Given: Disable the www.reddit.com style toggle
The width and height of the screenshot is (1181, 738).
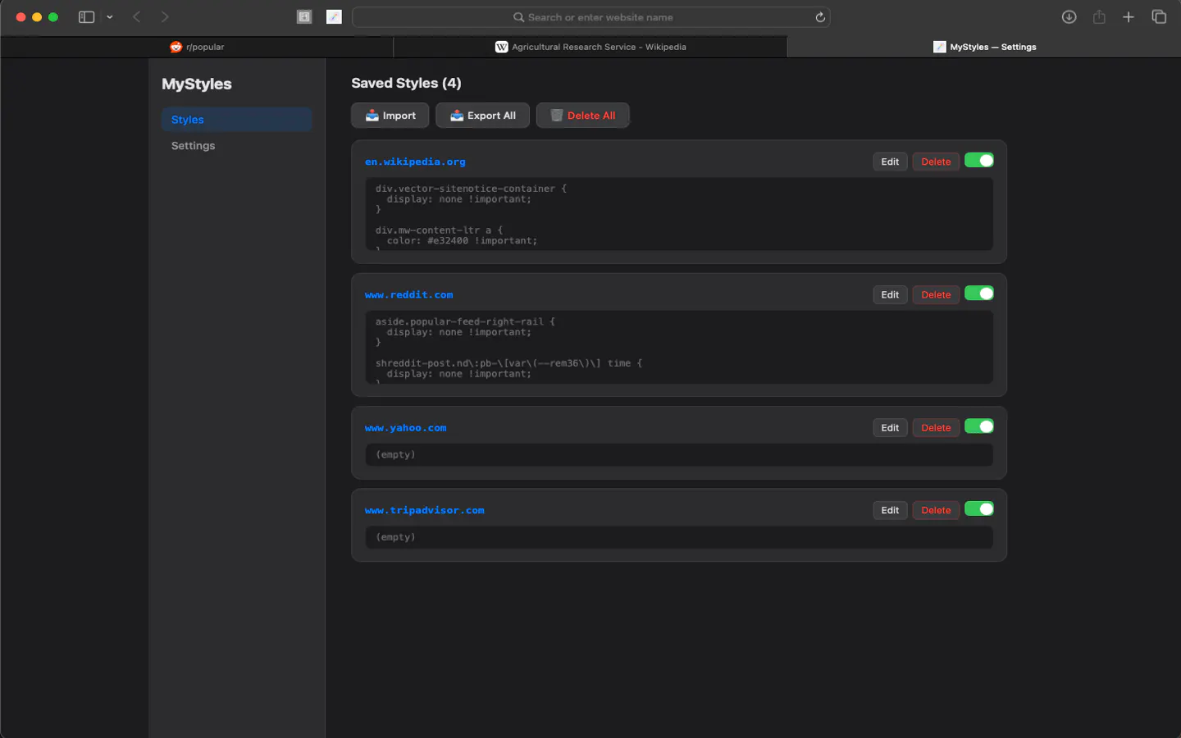Looking at the screenshot, I should pos(979,294).
